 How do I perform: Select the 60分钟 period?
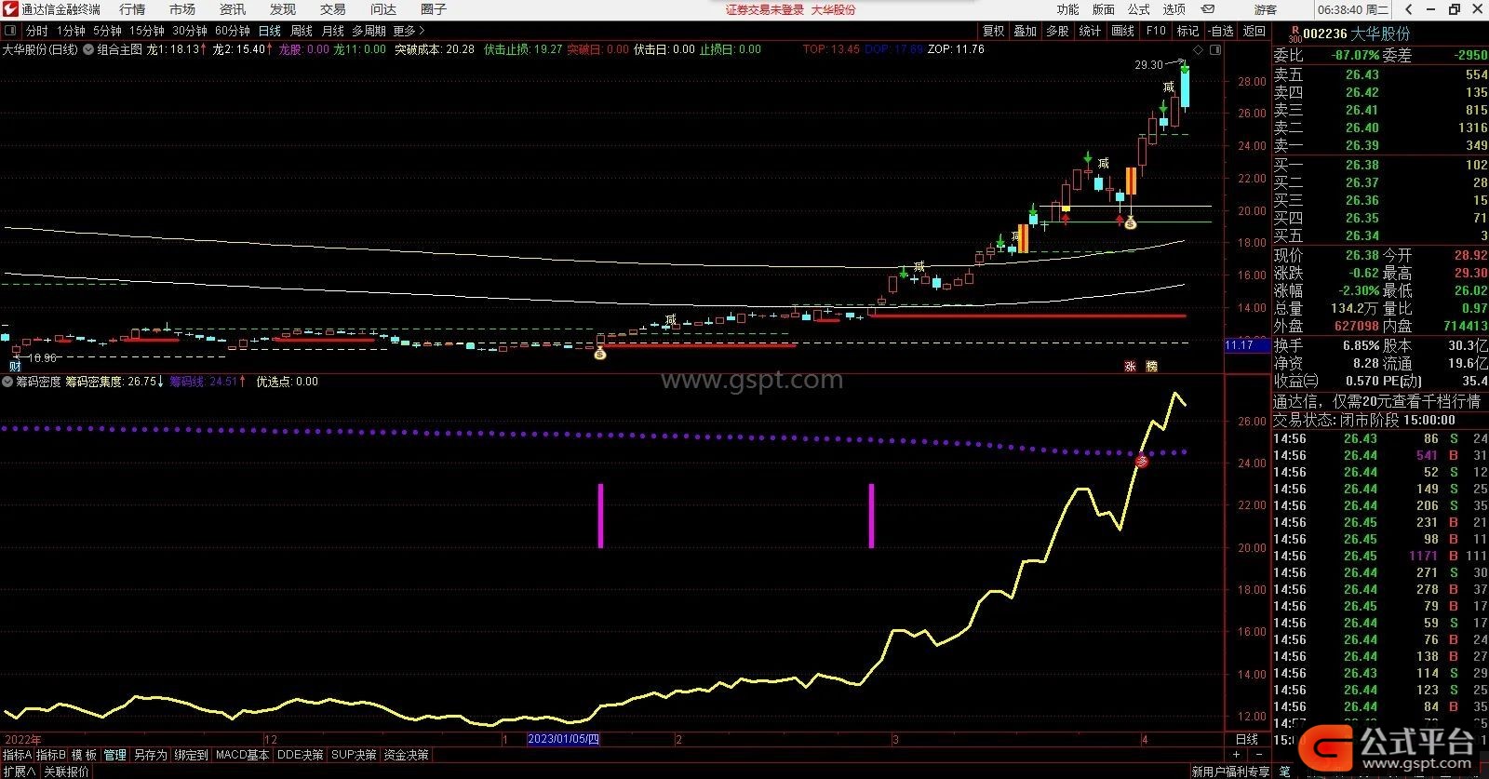(232, 31)
